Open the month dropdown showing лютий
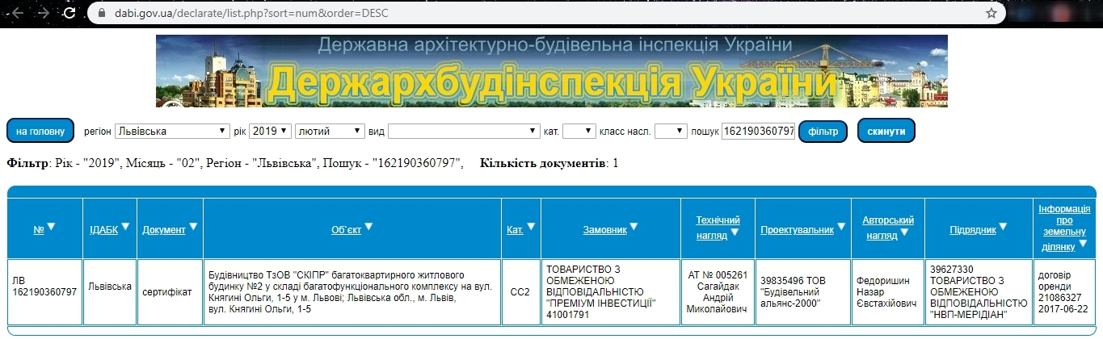 330,131
